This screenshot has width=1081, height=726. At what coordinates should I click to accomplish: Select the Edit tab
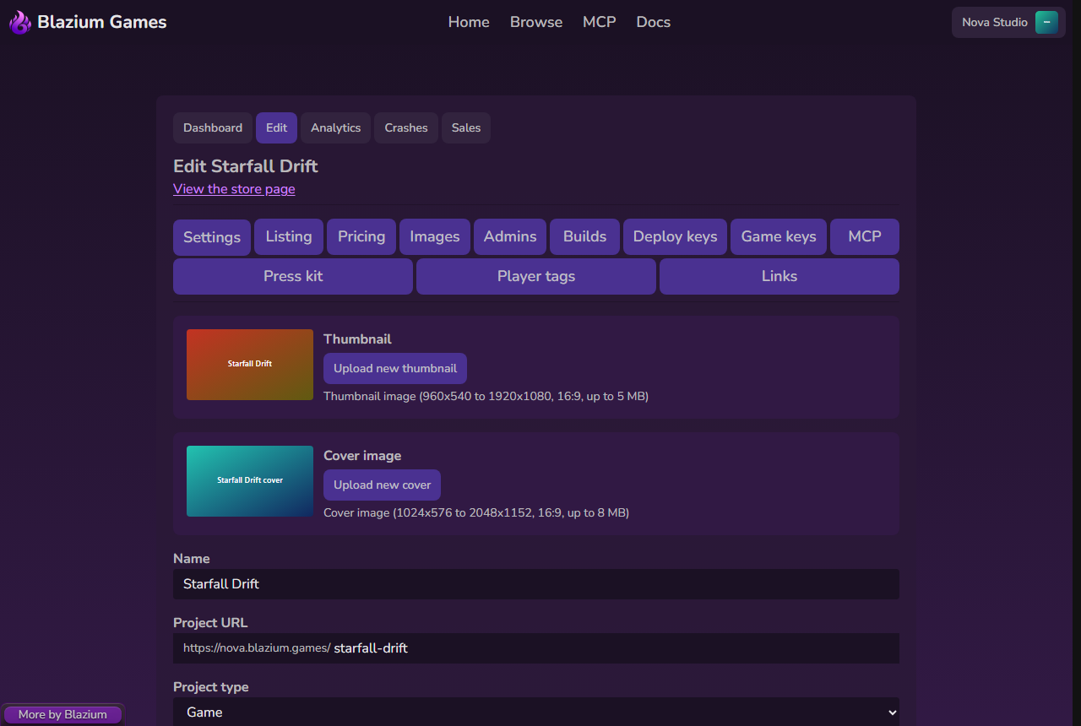click(x=276, y=127)
